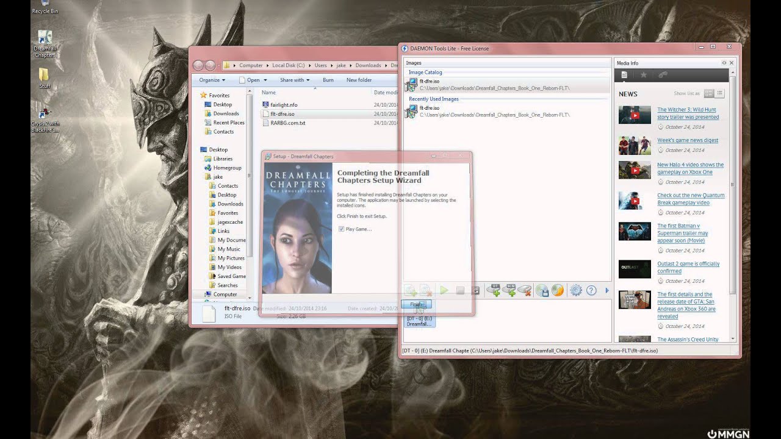Click the Batman v Superman thumbnail
781x439 pixels.
click(x=635, y=232)
